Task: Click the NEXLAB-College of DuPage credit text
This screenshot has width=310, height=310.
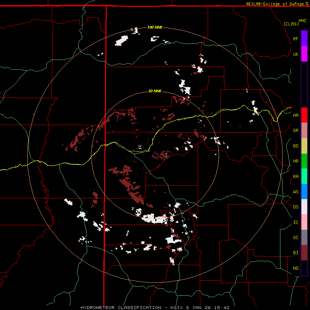Action: tap(275, 4)
